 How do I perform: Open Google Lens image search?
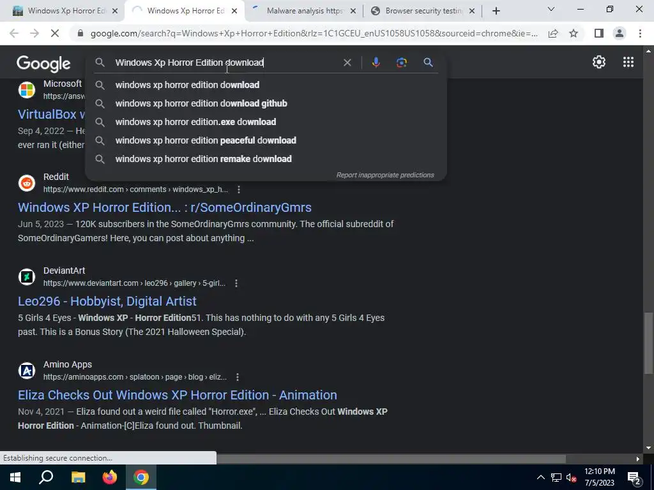[x=401, y=63]
